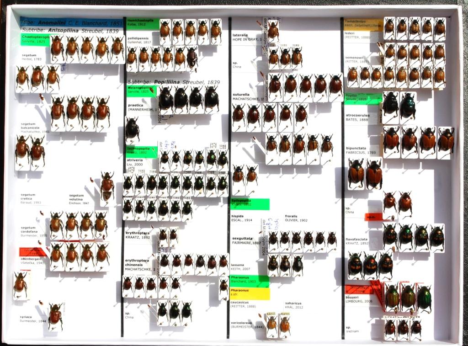This screenshot has width=468, height=346.
Task: Click the green Spilopopillia genus label
Action: point(250,203)
